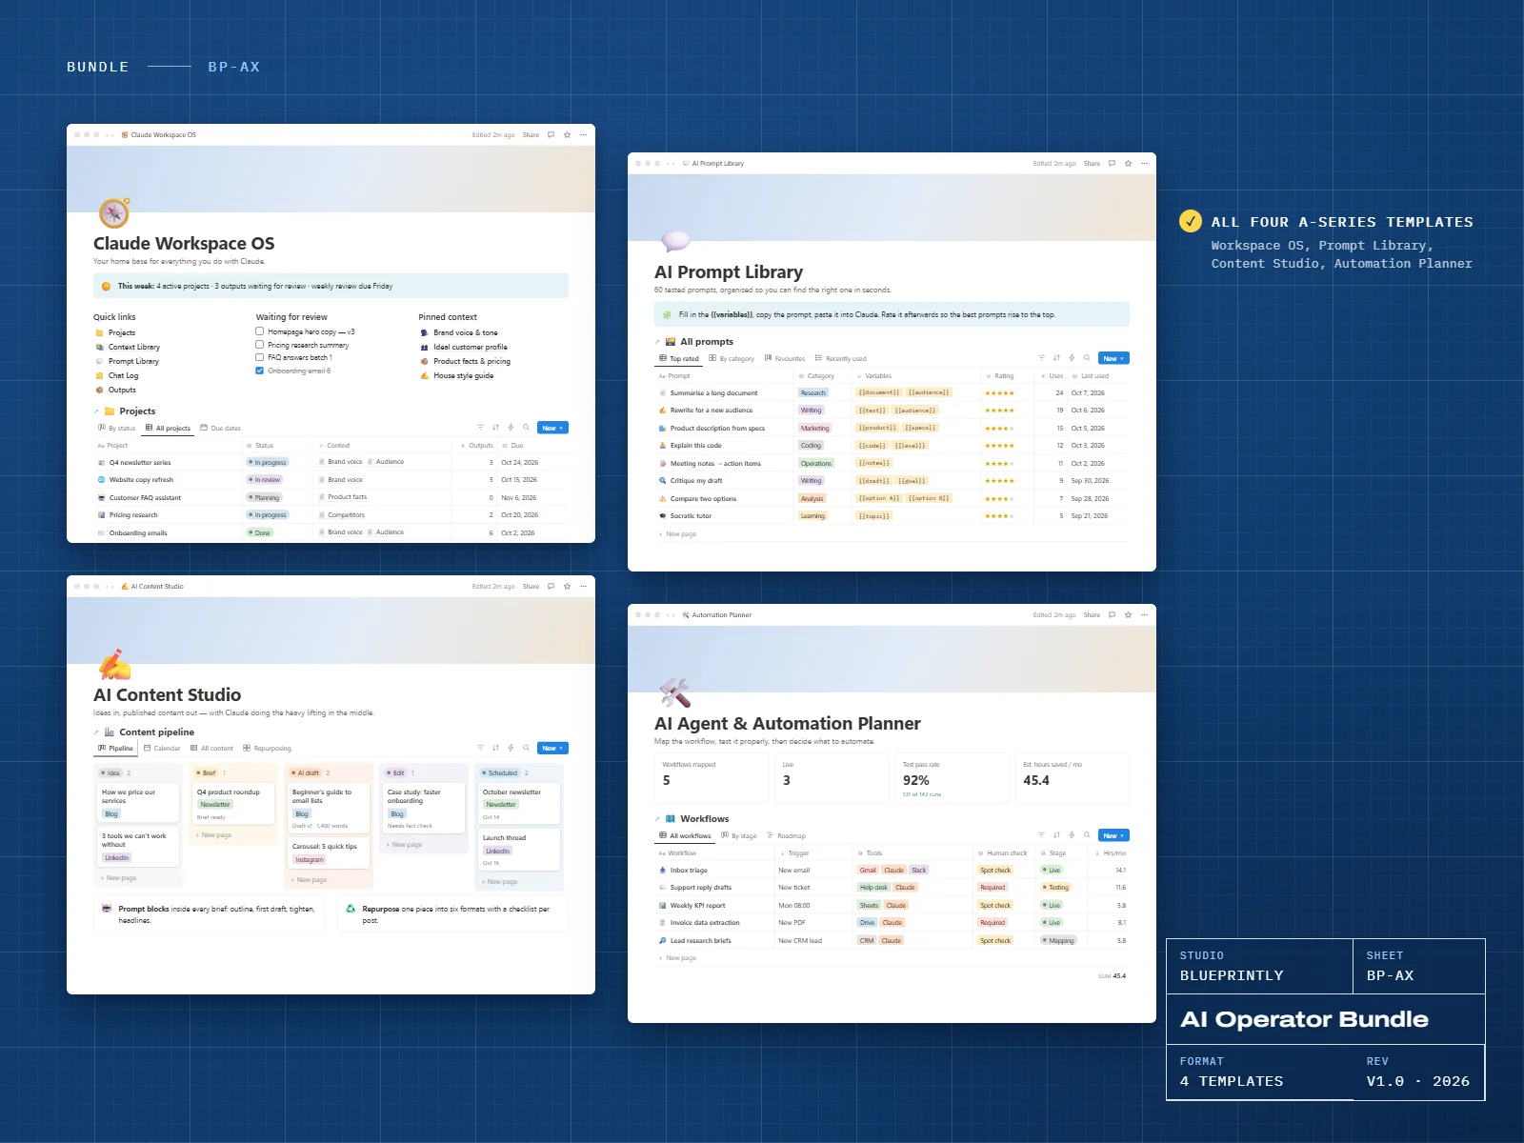Click Share in the Claude Workspace OS window

click(531, 135)
